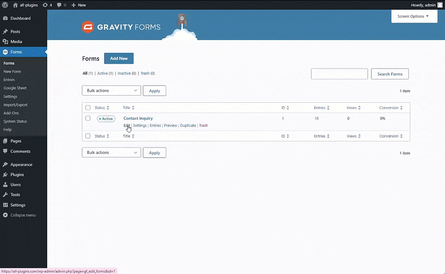
Task: Open Entries in Forms submenu
Action: pyautogui.click(x=9, y=80)
